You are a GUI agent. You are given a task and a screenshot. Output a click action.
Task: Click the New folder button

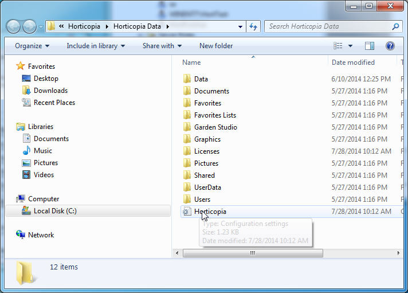[216, 46]
